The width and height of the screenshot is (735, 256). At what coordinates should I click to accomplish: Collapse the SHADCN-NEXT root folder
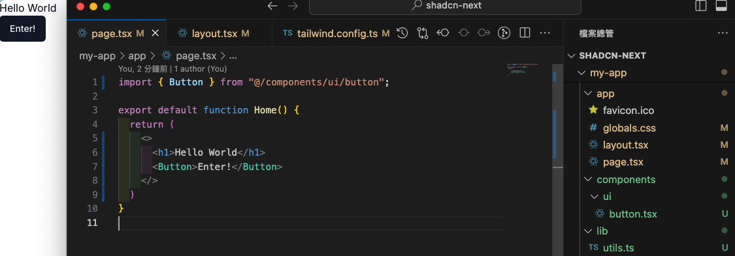(571, 55)
